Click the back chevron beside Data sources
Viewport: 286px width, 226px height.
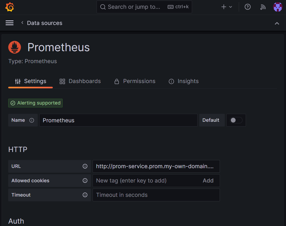pos(22,23)
